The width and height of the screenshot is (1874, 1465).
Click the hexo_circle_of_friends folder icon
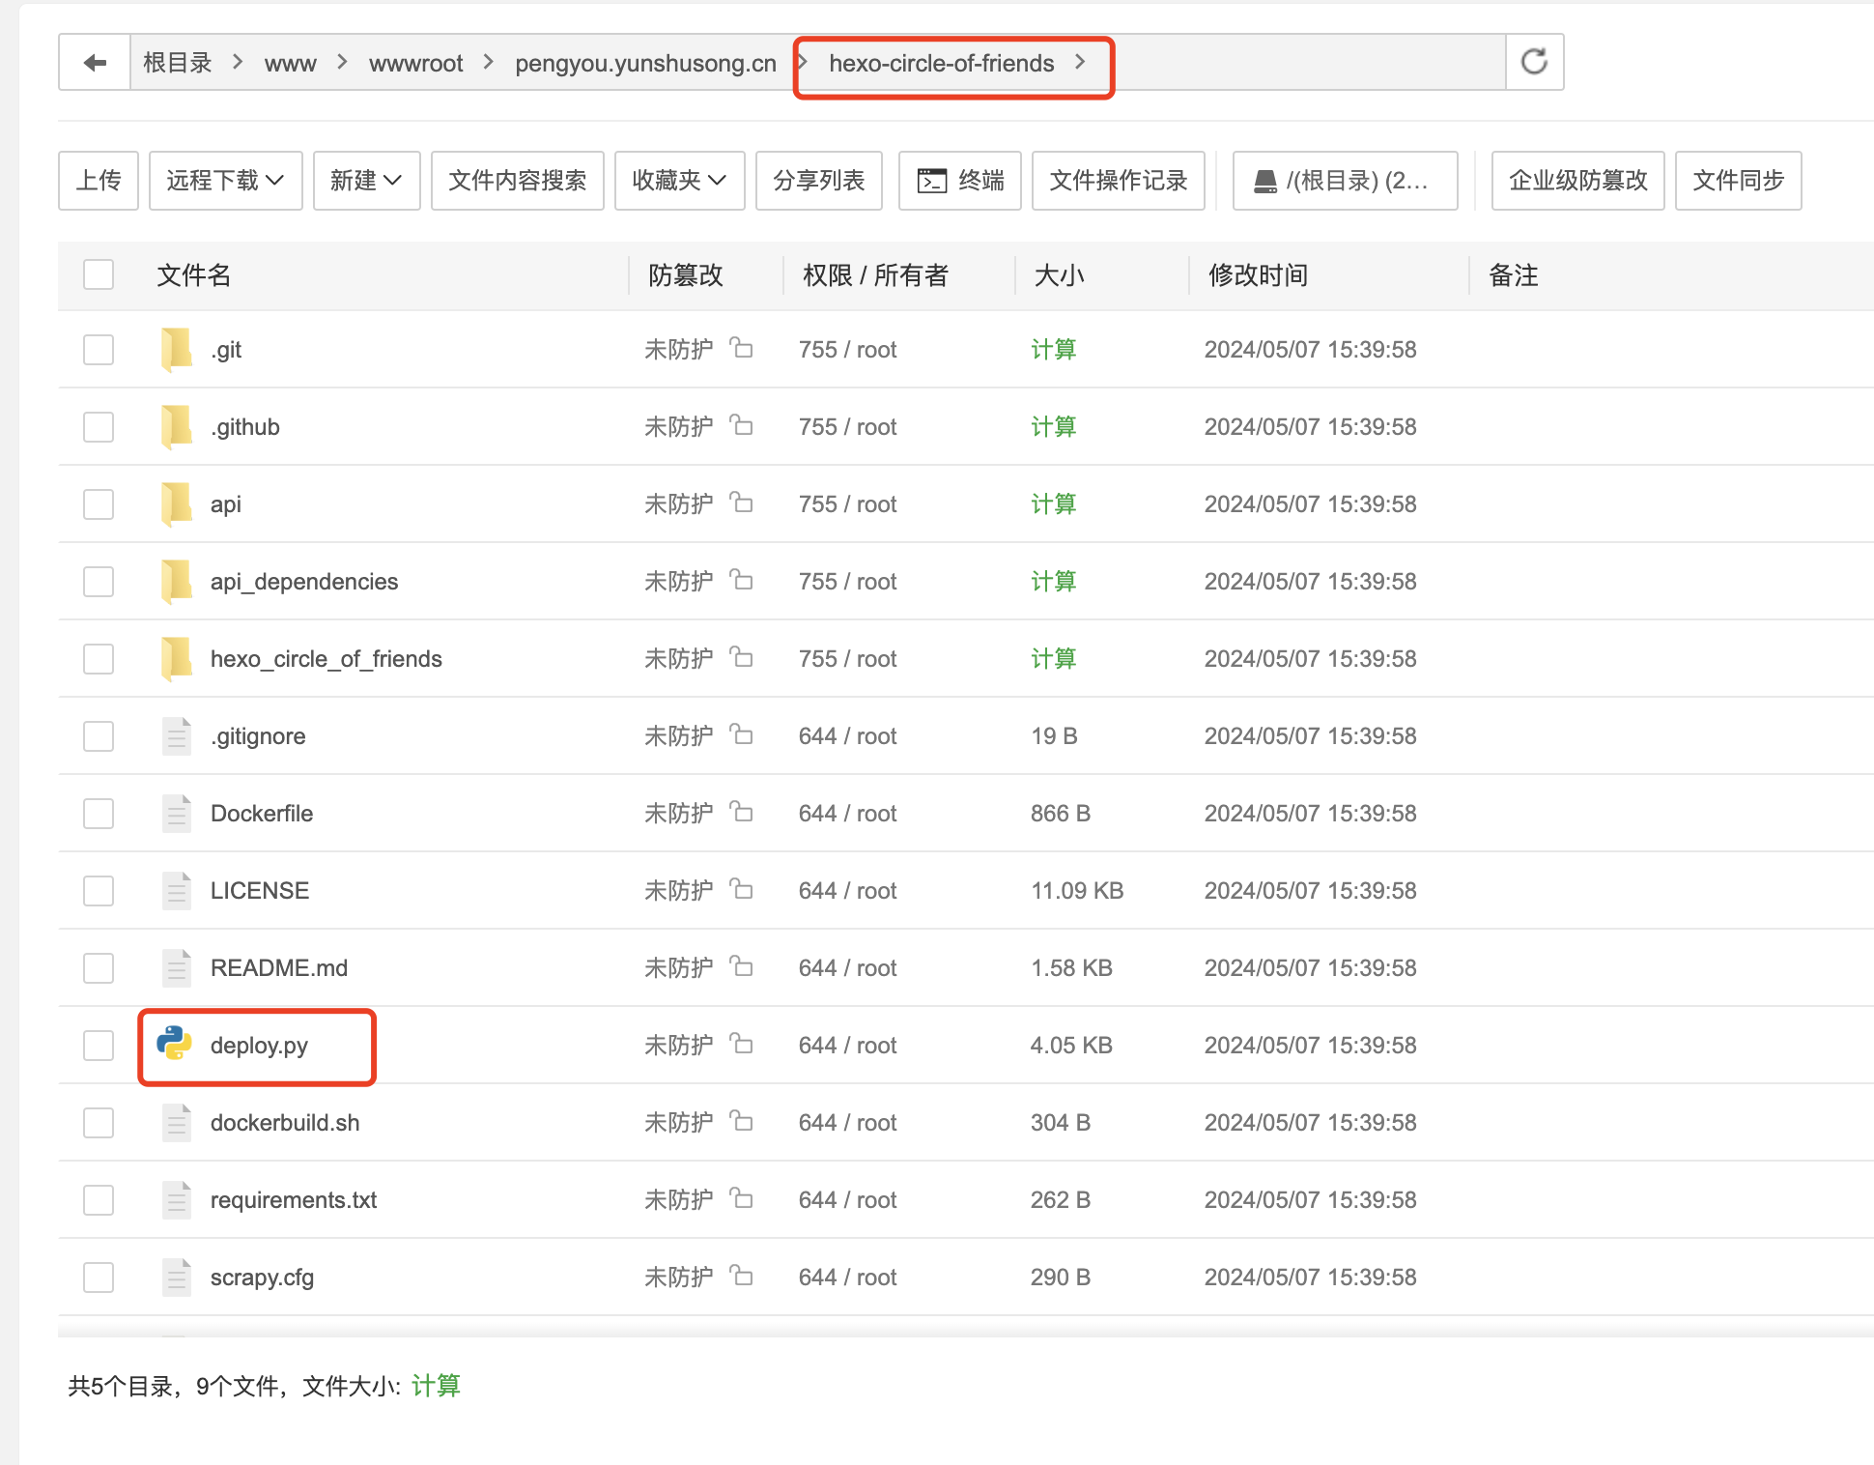[176, 658]
